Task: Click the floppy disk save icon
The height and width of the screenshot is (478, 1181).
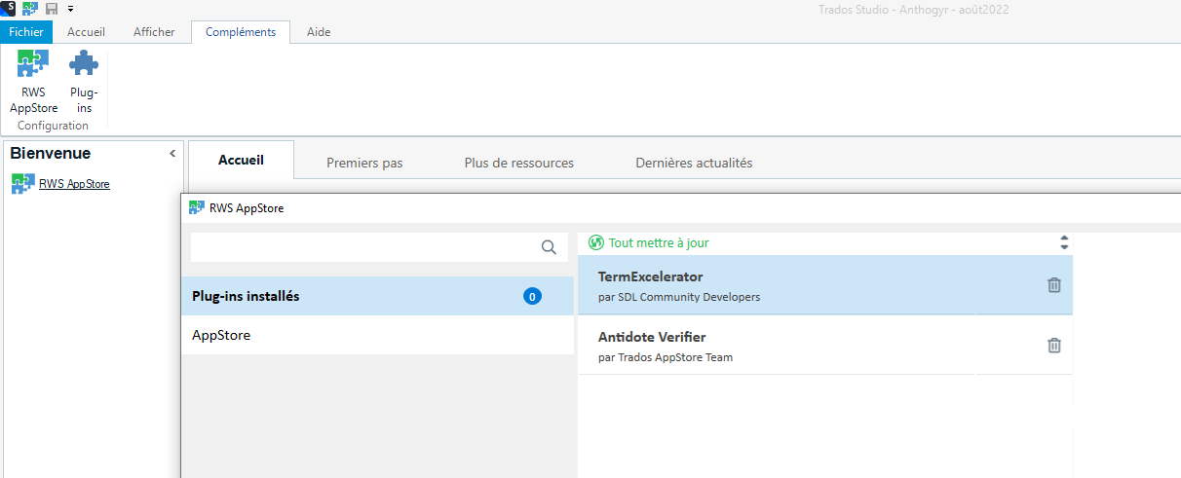Action: [x=52, y=8]
